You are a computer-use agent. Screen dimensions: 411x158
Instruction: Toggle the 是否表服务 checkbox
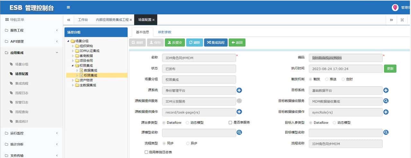point(230,122)
